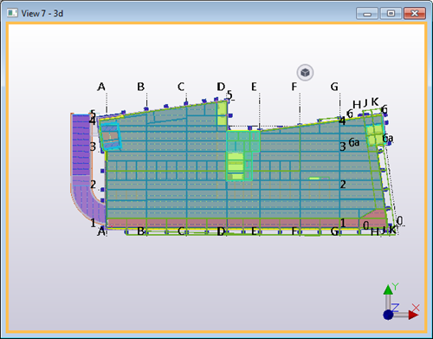Click the View 7 window icon

pyautogui.click(x=12, y=13)
